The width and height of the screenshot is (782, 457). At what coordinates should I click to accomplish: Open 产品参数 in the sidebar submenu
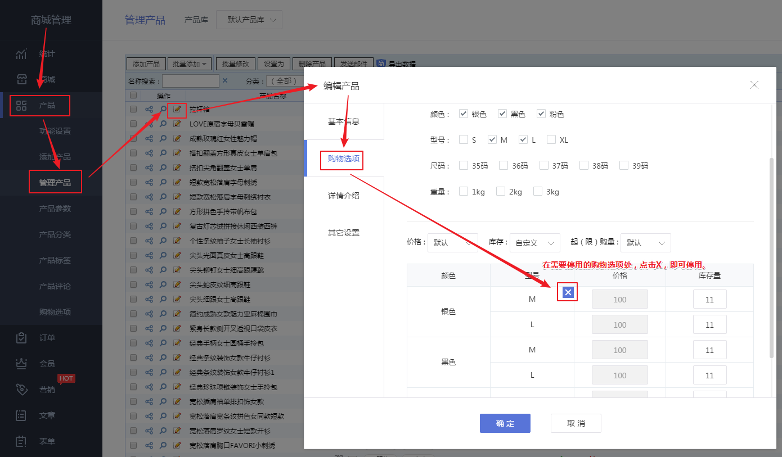pos(55,209)
